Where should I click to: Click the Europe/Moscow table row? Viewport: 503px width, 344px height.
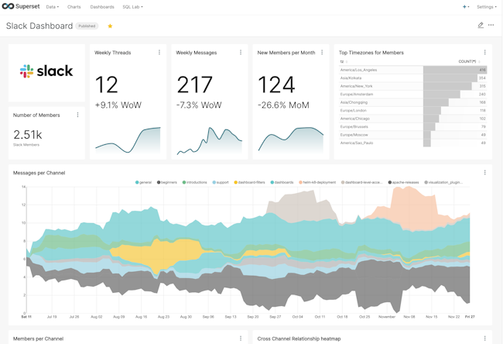(413, 135)
